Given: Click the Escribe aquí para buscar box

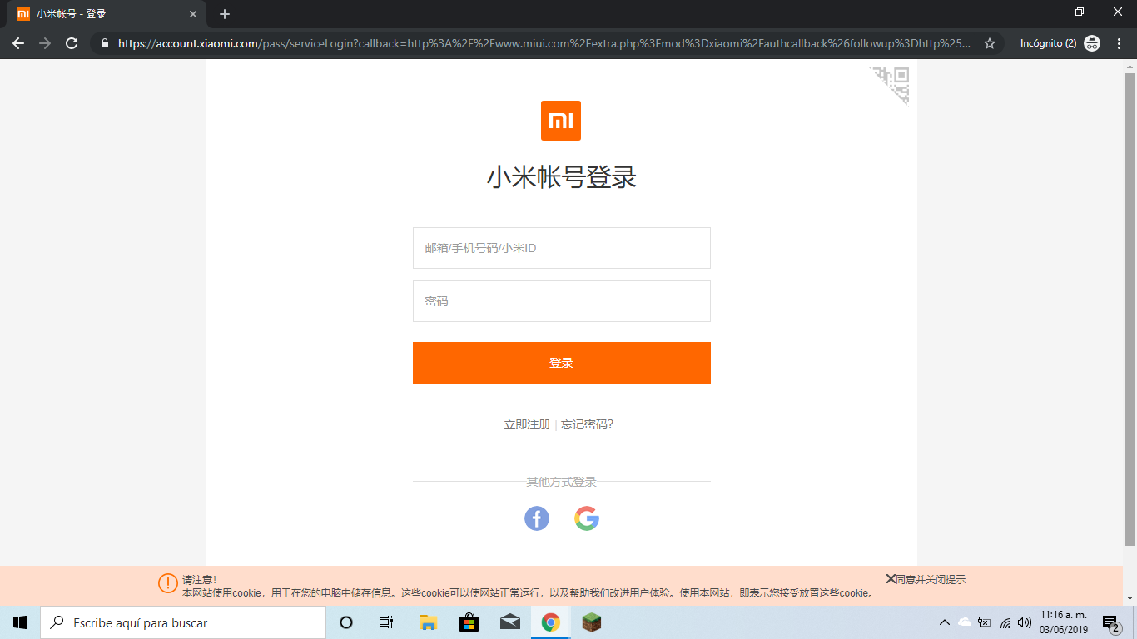Looking at the screenshot, I should pos(183,622).
